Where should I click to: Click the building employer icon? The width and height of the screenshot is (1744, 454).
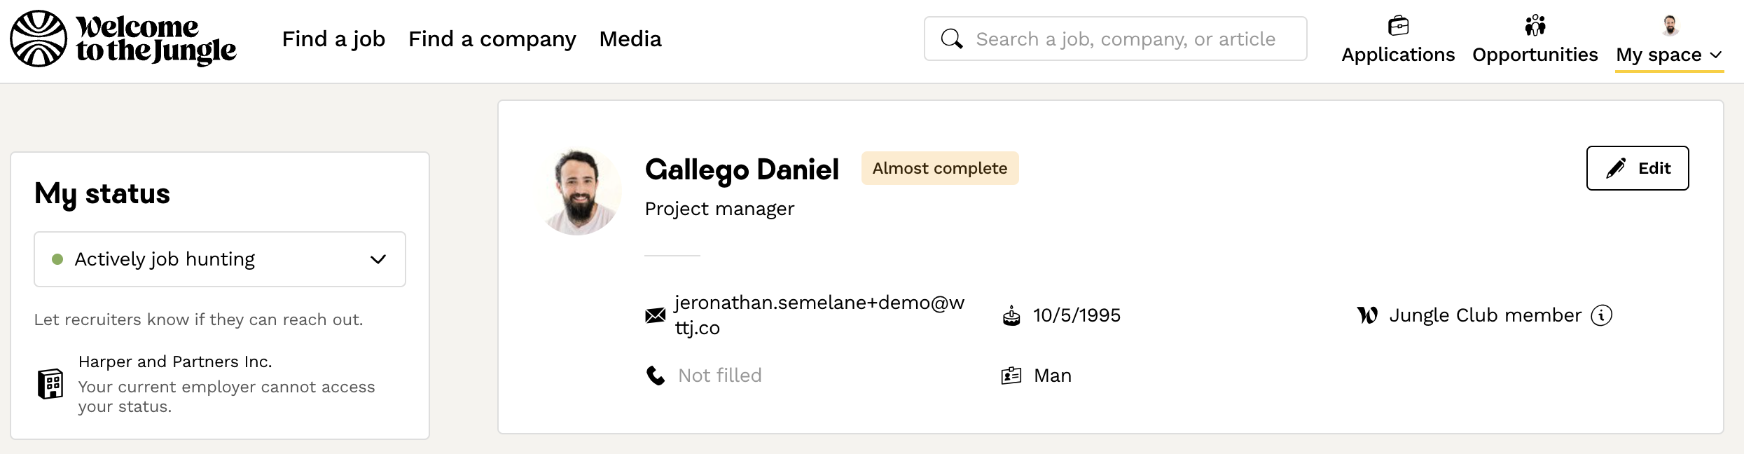[50, 384]
